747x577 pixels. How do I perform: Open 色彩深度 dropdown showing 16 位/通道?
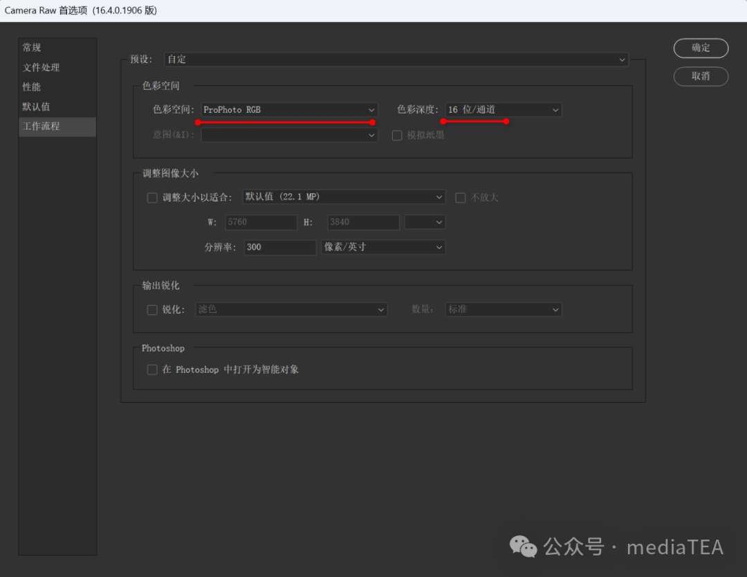click(x=504, y=109)
